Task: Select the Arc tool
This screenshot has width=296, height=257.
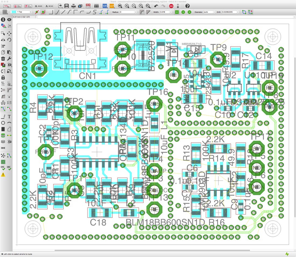Action: [9, 123]
